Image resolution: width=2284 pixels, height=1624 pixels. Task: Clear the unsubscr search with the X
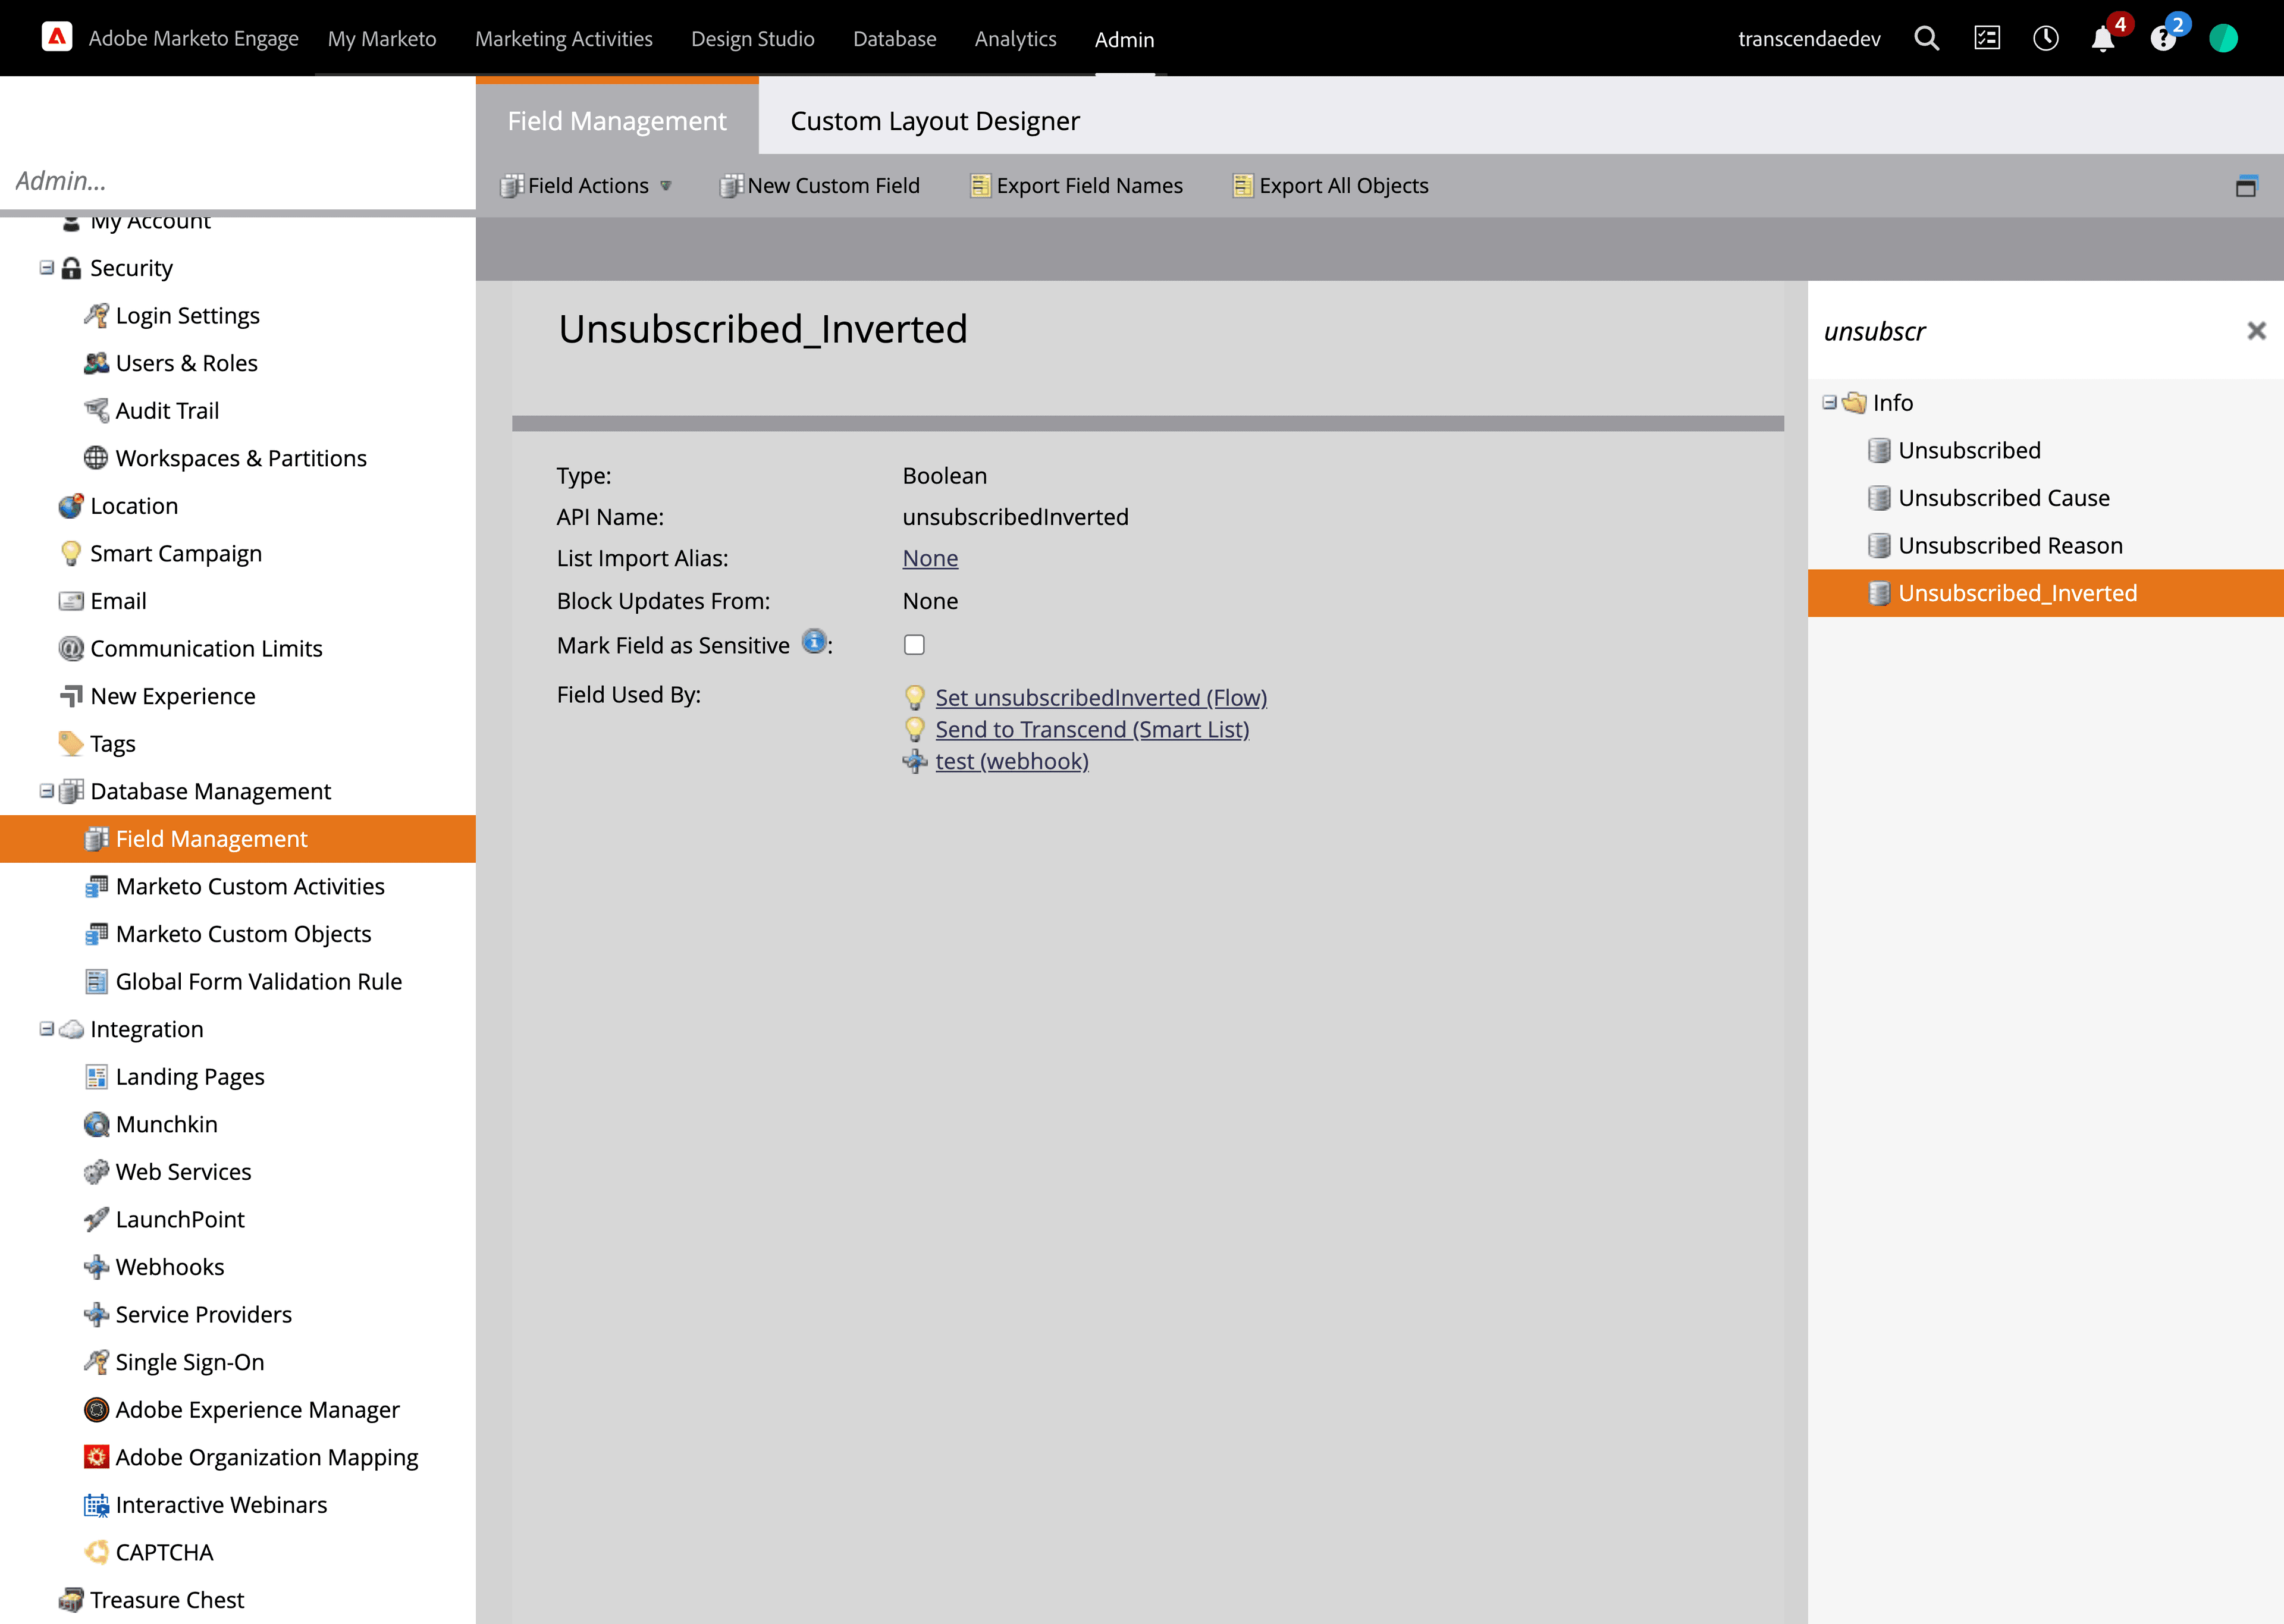pos(2256,331)
